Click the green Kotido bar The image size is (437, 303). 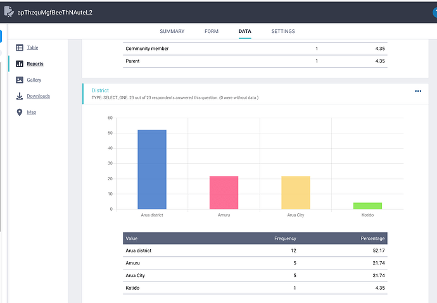coord(367,206)
